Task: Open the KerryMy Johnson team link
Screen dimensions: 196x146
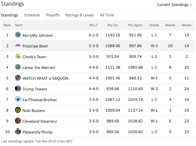Action: pos(38,35)
